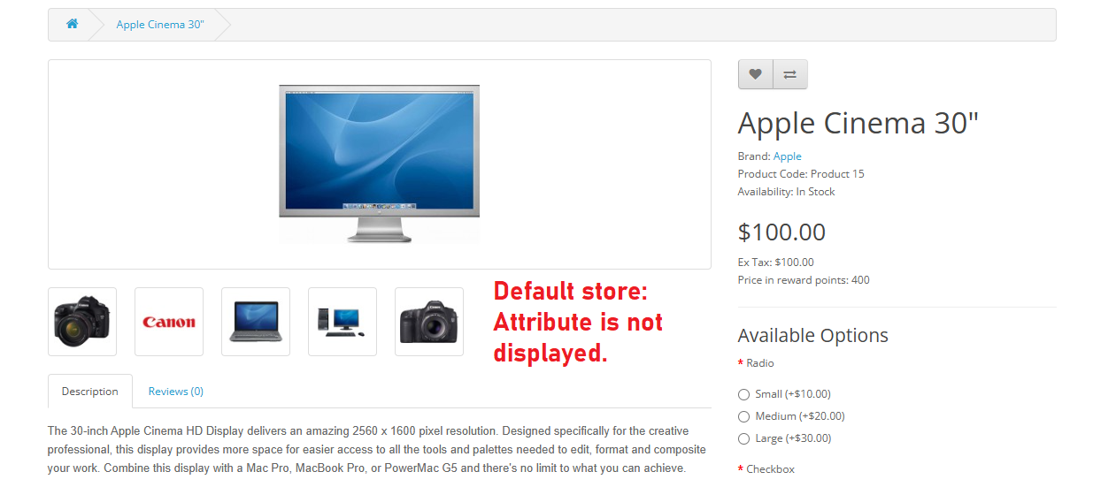The width and height of the screenshot is (1093, 487).
Task: Click the Available Options heading
Action: (813, 336)
